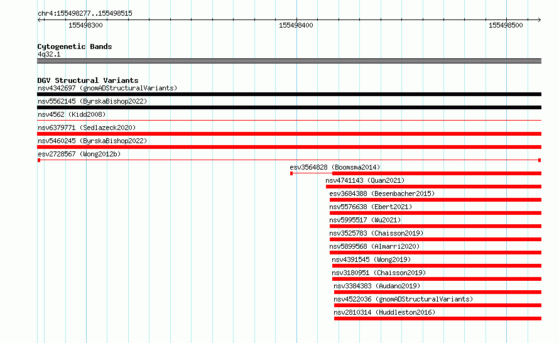Click the 155498500 ruler position
The width and height of the screenshot is (559, 343).
(506, 25)
